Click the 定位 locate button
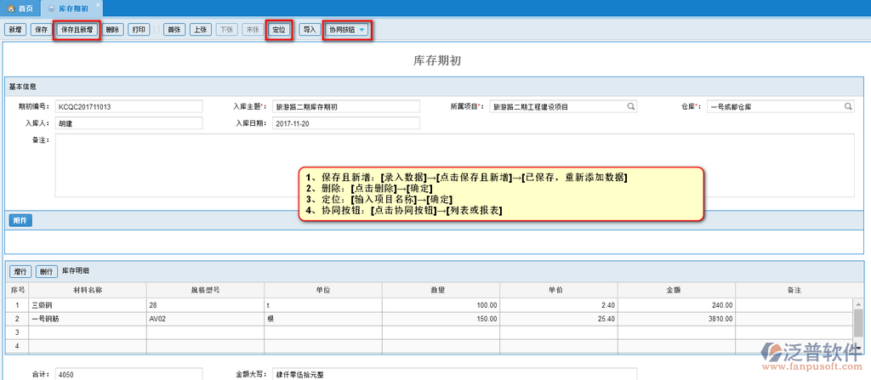 point(279,30)
